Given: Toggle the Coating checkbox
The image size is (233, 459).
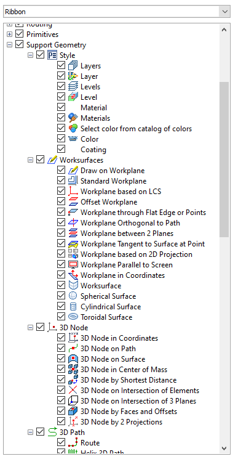Looking at the screenshot, I should [x=61, y=149].
